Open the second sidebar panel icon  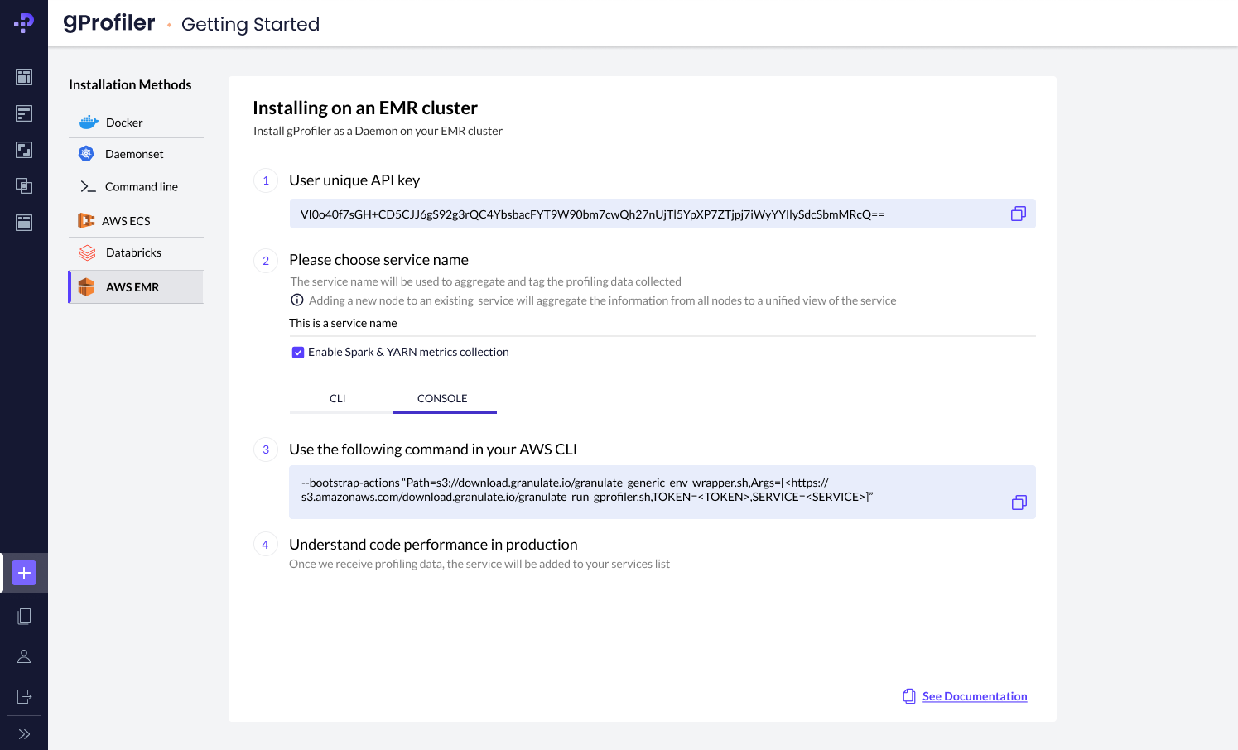[24, 113]
